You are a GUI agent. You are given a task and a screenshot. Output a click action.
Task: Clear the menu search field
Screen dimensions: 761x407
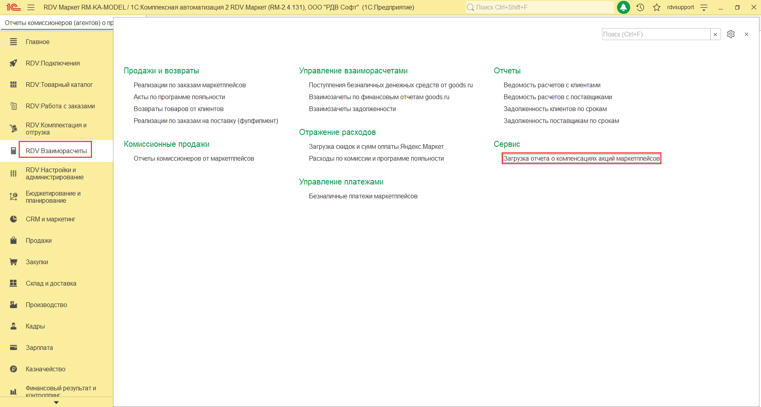(x=715, y=34)
